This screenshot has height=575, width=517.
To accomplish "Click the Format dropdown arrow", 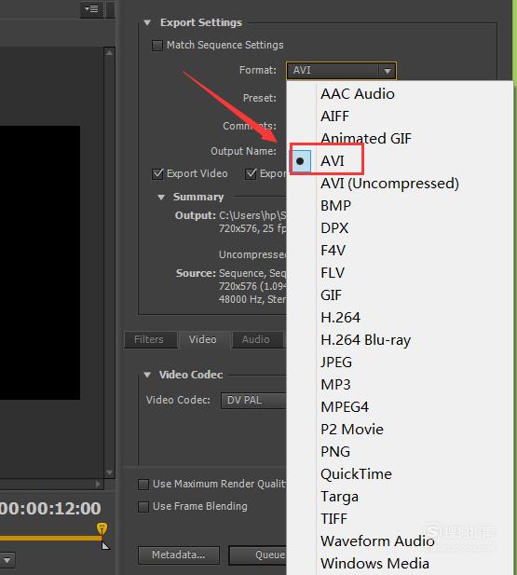I will [388, 71].
